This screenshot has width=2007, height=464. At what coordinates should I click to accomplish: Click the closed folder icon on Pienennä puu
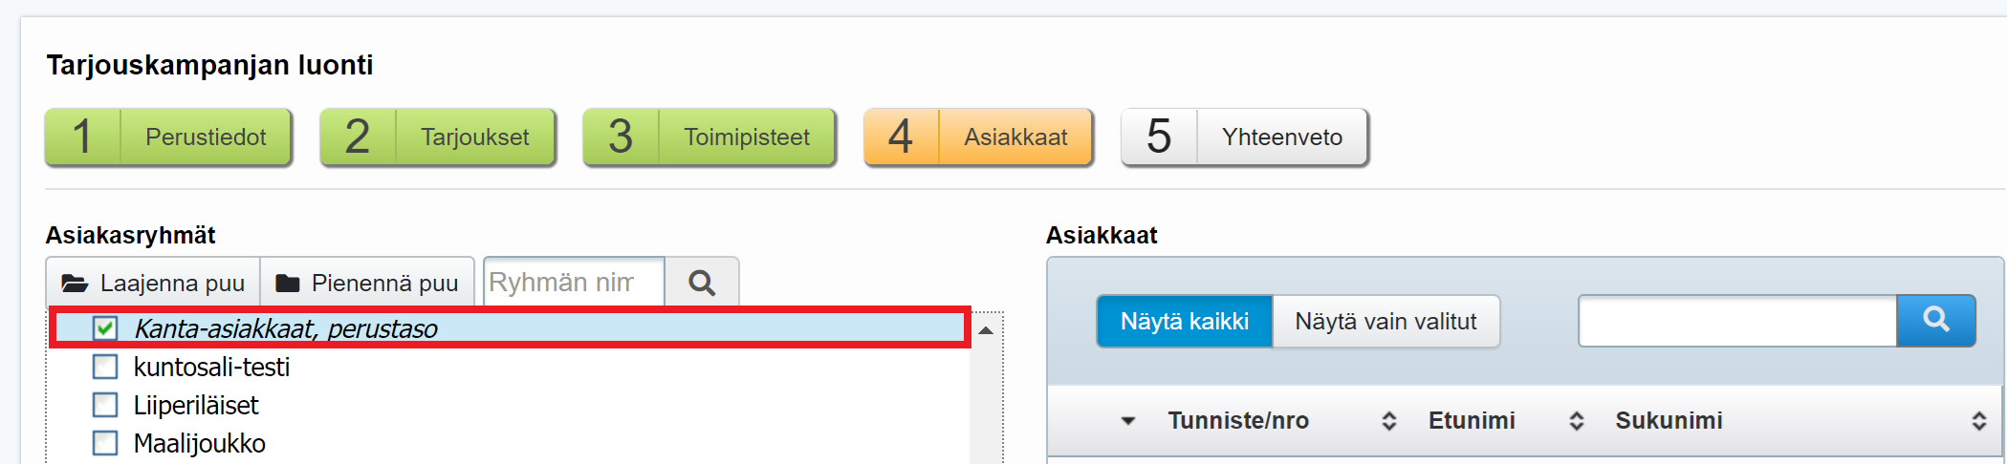[x=288, y=284]
